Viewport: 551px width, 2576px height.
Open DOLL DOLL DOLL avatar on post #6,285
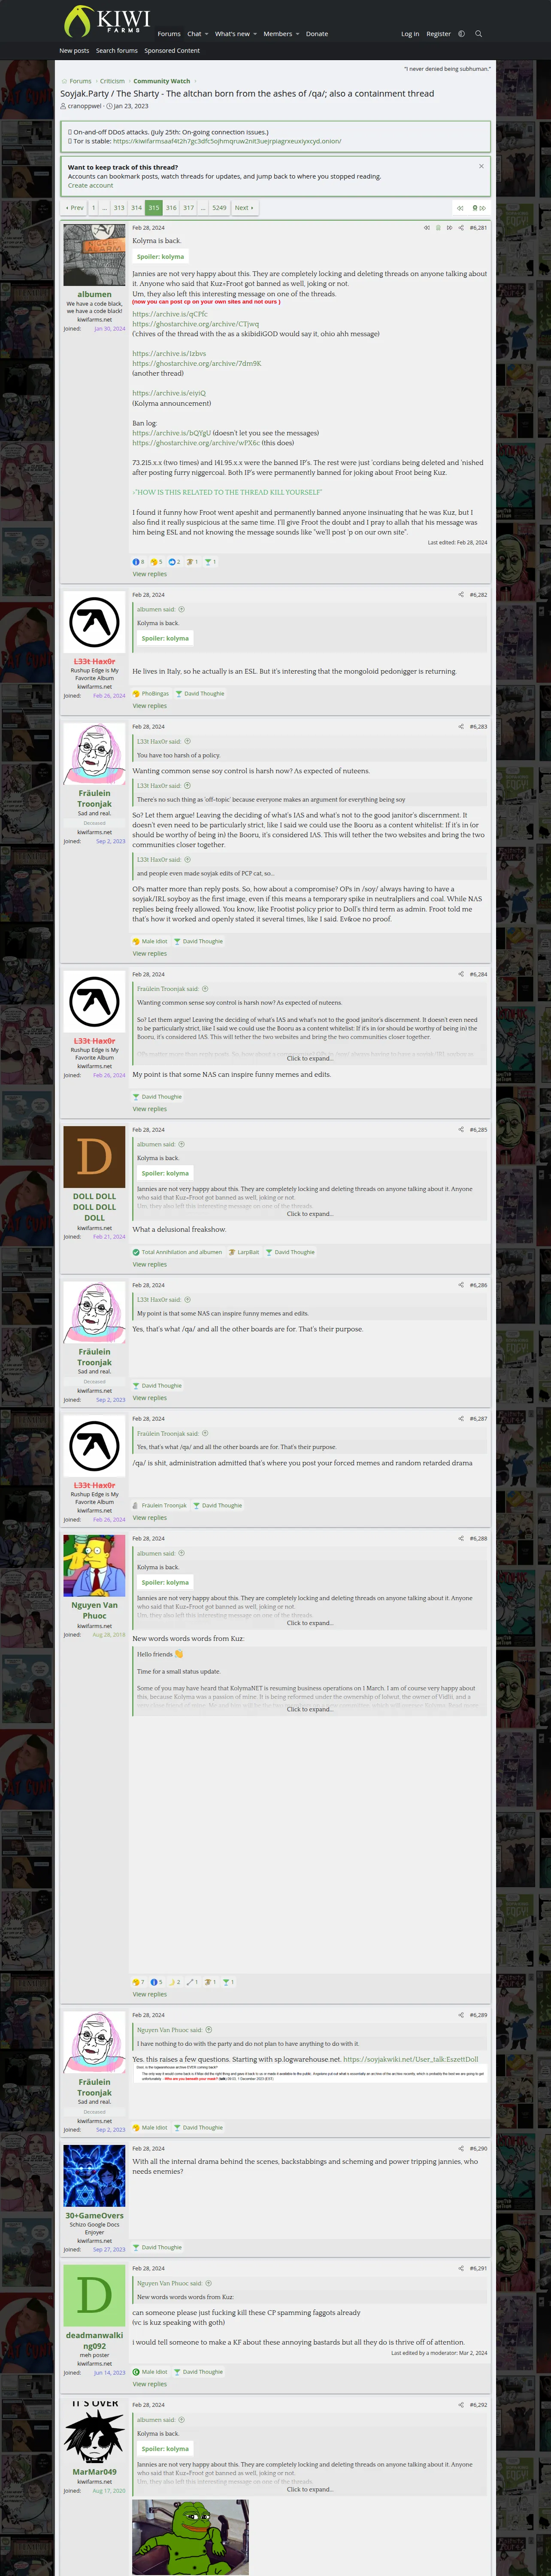point(94,1157)
